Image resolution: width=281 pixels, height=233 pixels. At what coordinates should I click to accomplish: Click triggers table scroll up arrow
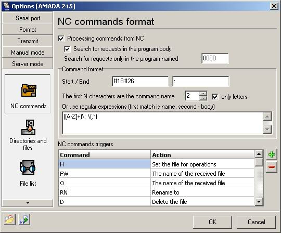coord(259,154)
